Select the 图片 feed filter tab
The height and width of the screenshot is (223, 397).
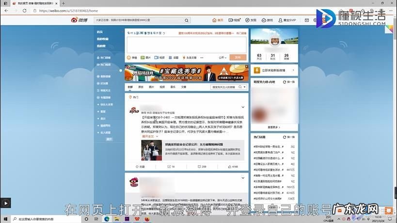tap(151, 87)
